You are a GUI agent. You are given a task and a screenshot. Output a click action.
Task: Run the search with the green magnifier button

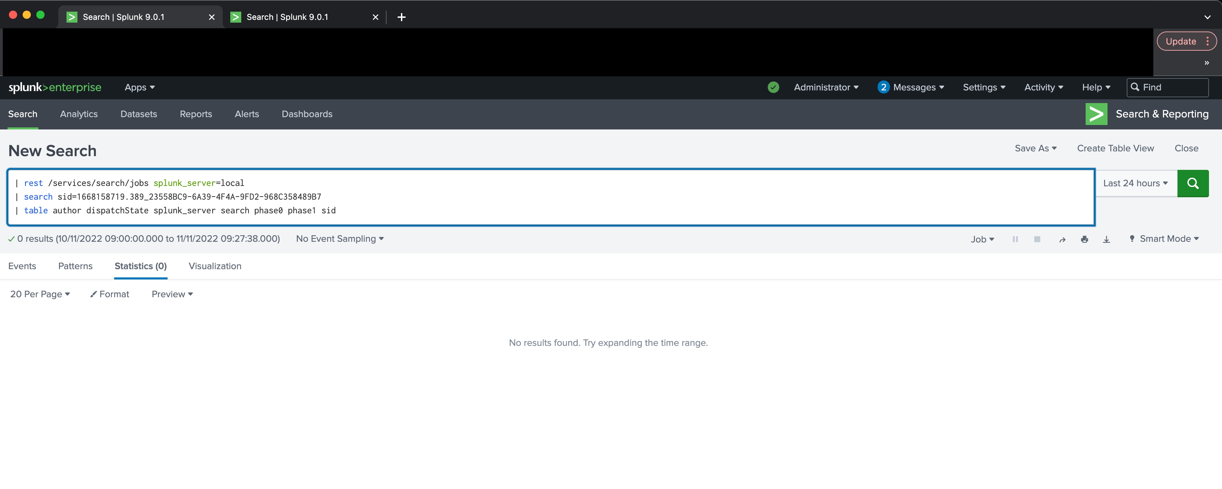coord(1193,184)
